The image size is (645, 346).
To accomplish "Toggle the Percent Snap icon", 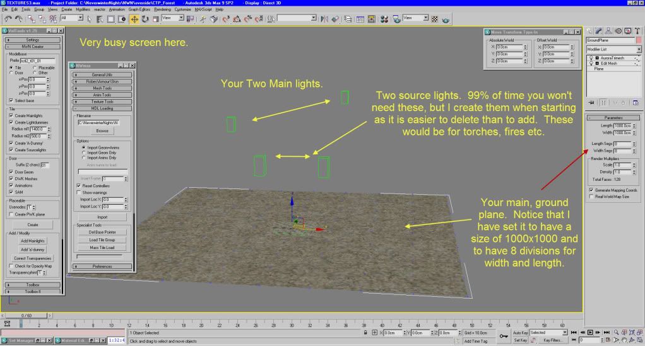I will pos(248,19).
